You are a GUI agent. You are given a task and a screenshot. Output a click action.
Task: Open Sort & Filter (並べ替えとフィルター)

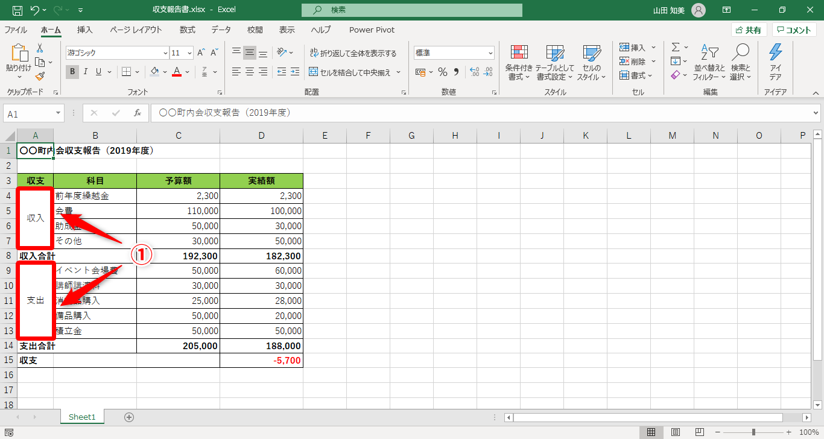[x=709, y=62]
